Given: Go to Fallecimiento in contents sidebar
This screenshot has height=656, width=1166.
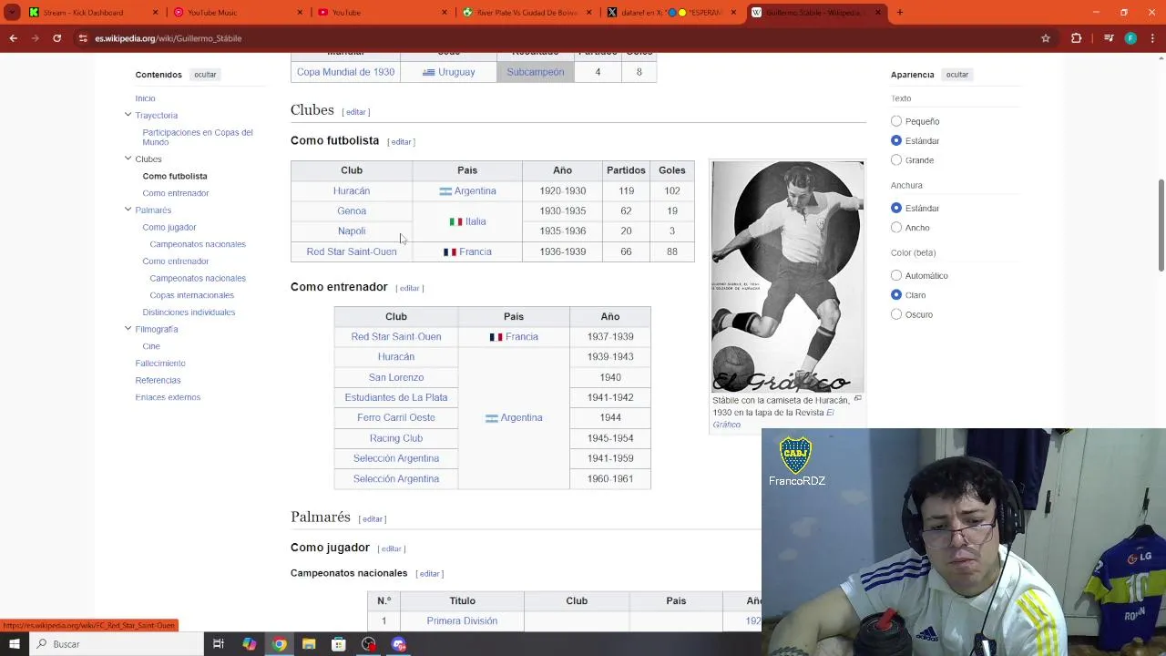Looking at the screenshot, I should tap(160, 364).
